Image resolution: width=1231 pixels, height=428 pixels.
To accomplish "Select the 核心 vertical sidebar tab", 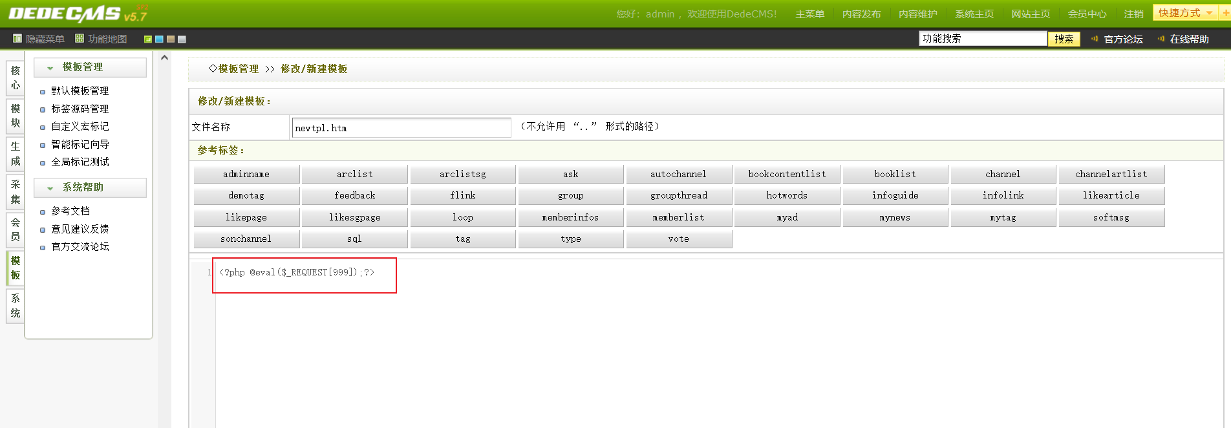I will pyautogui.click(x=16, y=78).
